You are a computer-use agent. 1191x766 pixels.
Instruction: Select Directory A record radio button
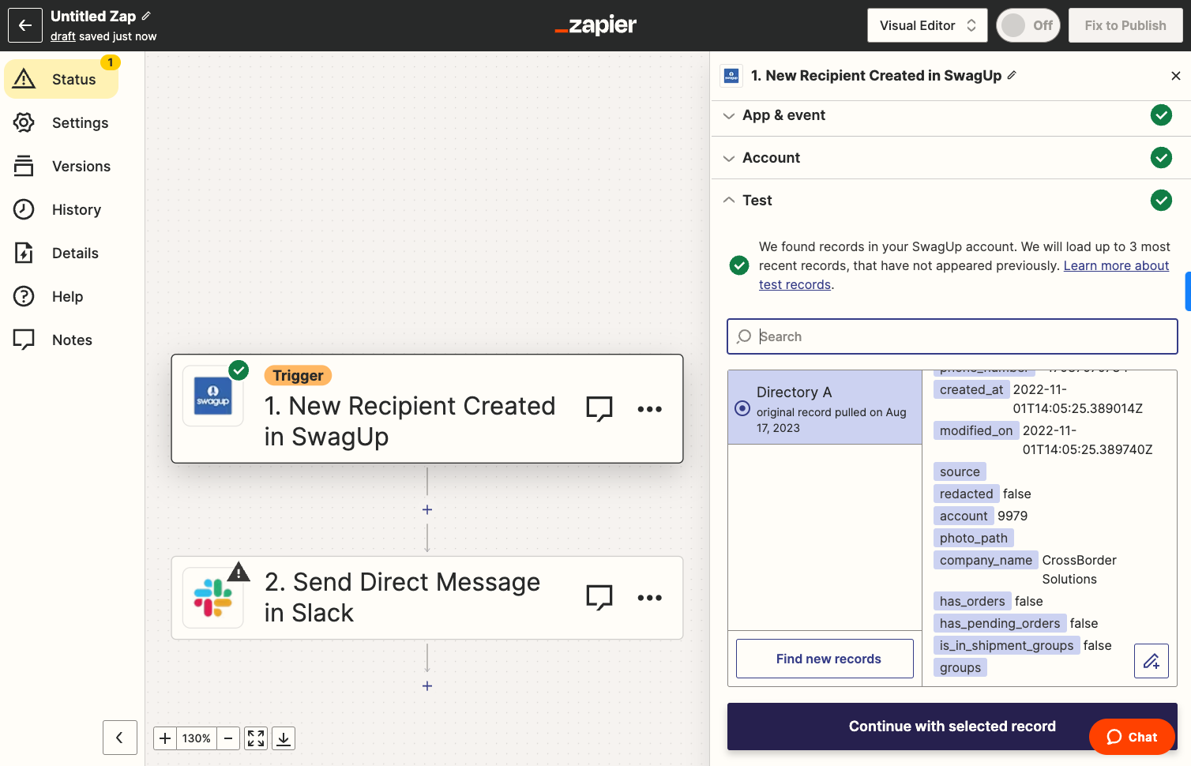(742, 408)
